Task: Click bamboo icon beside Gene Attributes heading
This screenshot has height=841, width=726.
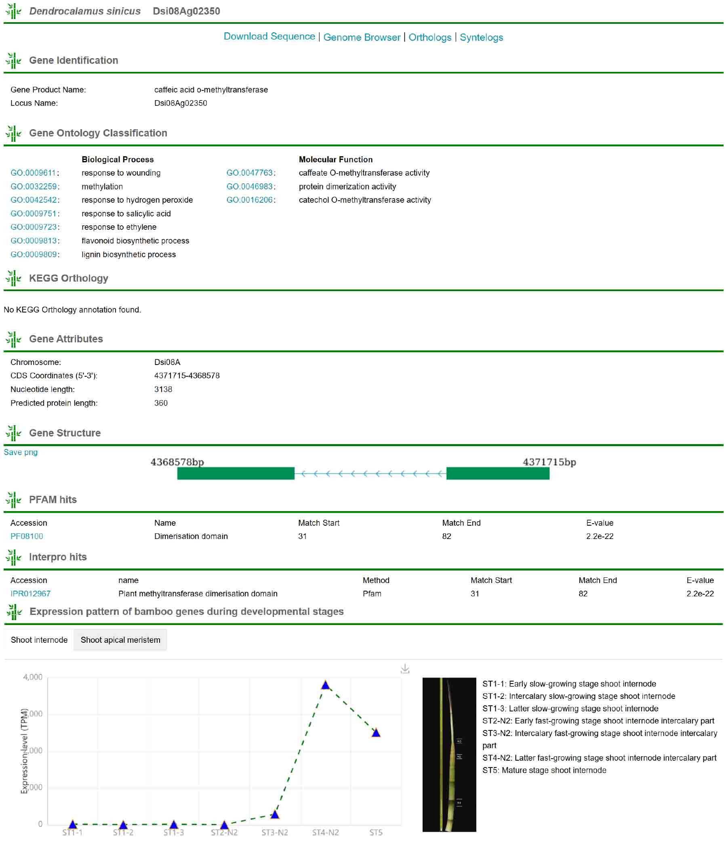Action: (x=13, y=339)
